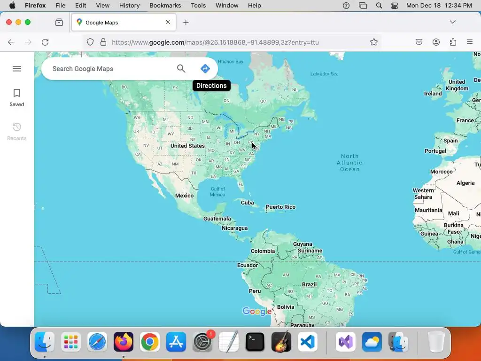This screenshot has height=361, width=481.
Task: Open Finder from the Dock
Action: click(45, 342)
